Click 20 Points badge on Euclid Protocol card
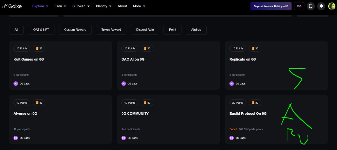Image resolution: width=337 pixels, height=150 pixels. tap(238, 103)
